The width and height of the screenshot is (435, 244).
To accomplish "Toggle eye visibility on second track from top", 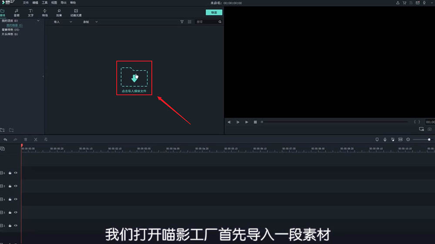I will pos(16,186).
